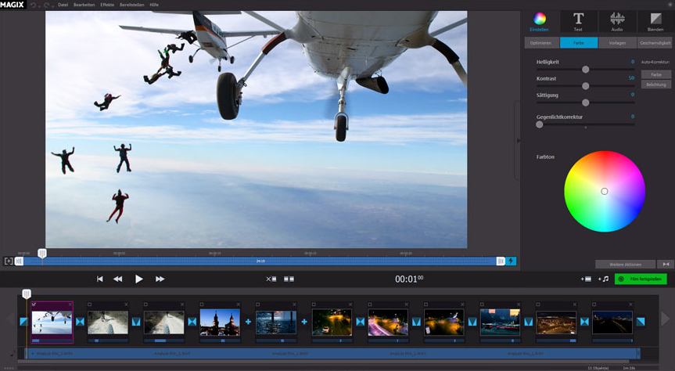Screen dimensions: 675x371
Task: Click the add music note icon
Action: tap(603, 279)
